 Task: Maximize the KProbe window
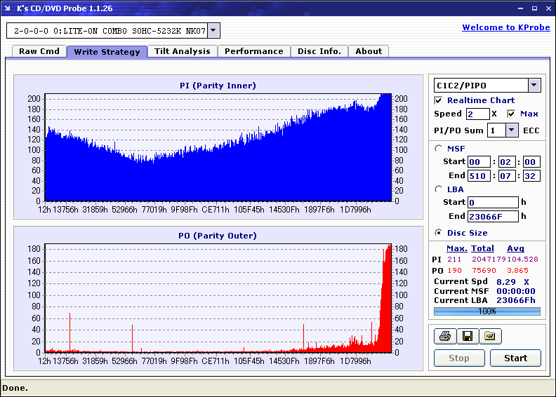pos(534,8)
